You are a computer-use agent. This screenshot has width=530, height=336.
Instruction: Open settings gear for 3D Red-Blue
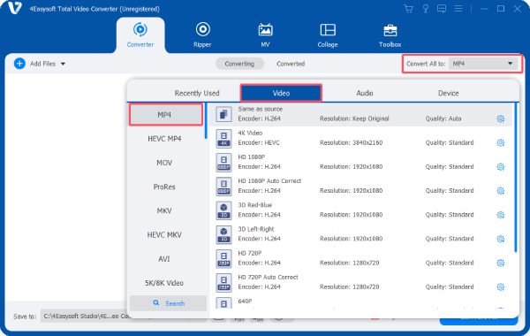click(501, 215)
